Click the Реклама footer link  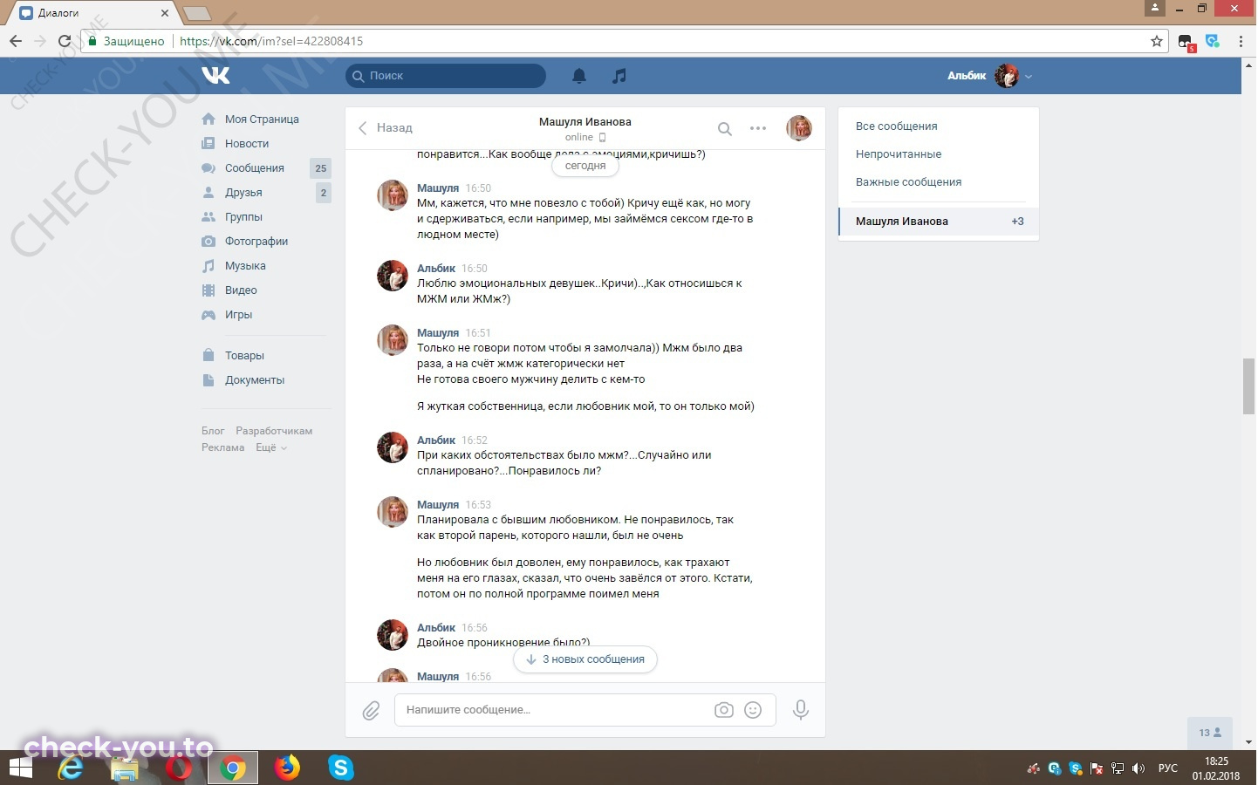point(222,447)
